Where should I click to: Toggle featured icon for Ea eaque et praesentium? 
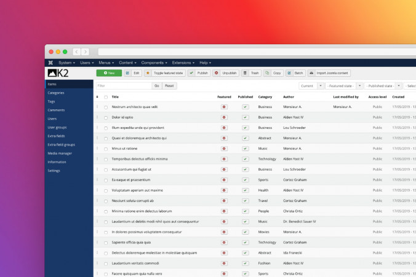(x=224, y=180)
